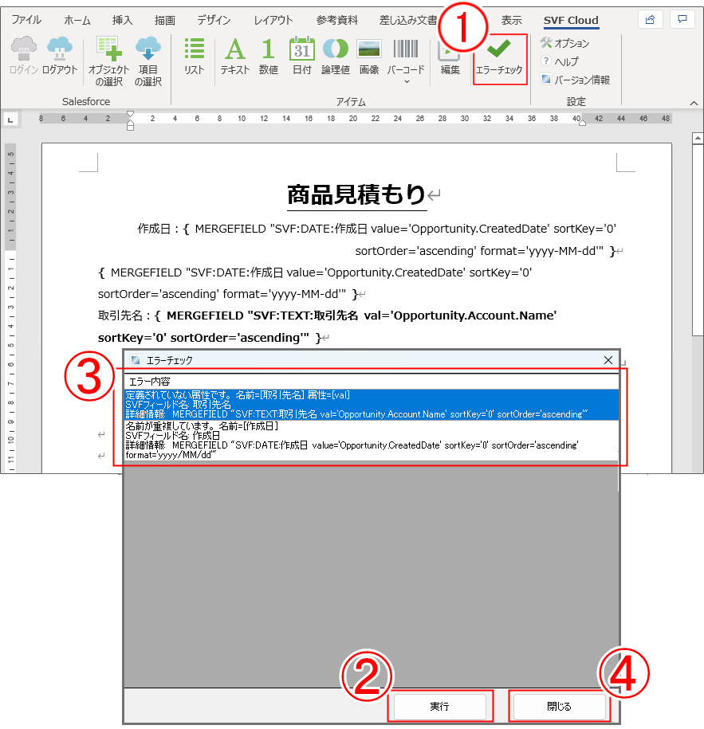Switch to the レイアウト tab

click(x=273, y=20)
